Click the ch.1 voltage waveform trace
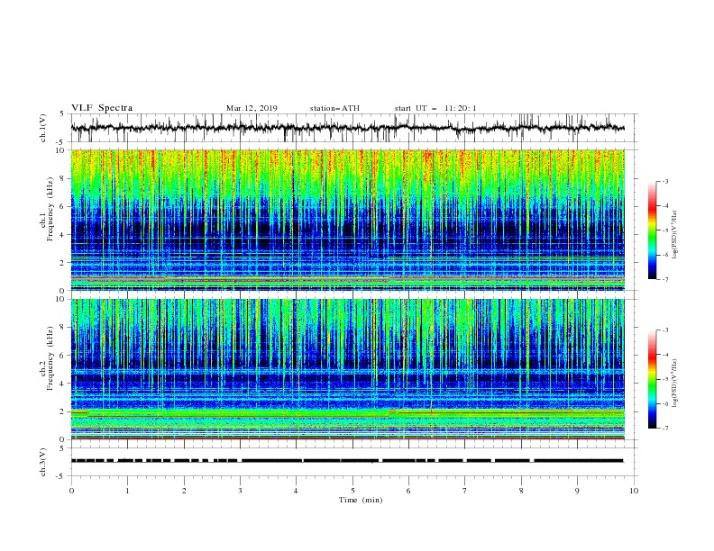This screenshot has height=551, width=714. click(348, 128)
